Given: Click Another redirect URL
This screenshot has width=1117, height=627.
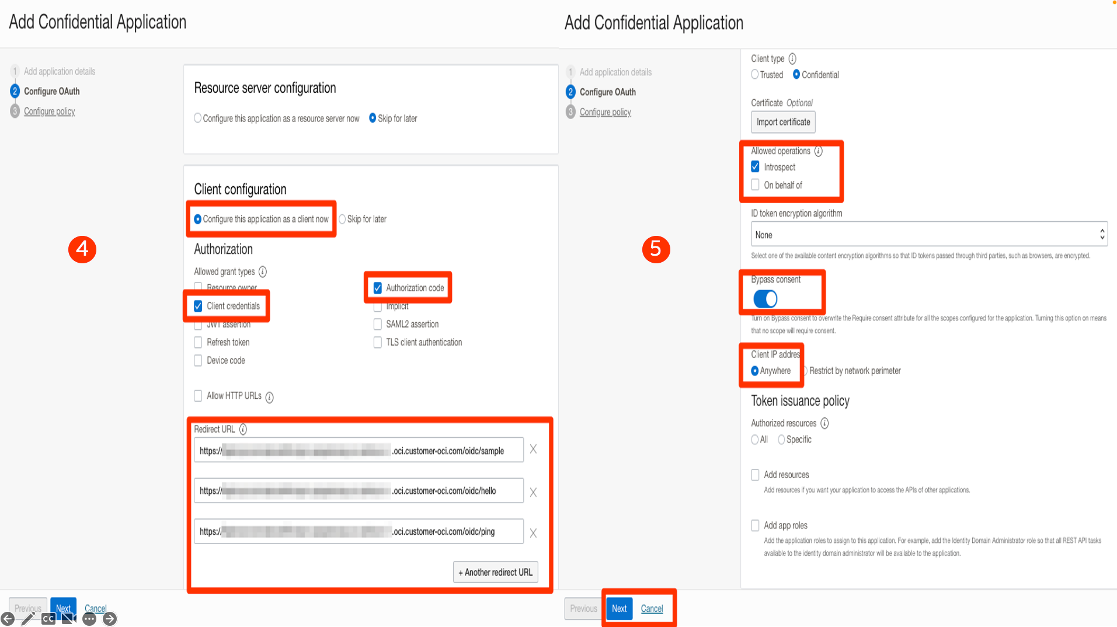Looking at the screenshot, I should pyautogui.click(x=495, y=572).
